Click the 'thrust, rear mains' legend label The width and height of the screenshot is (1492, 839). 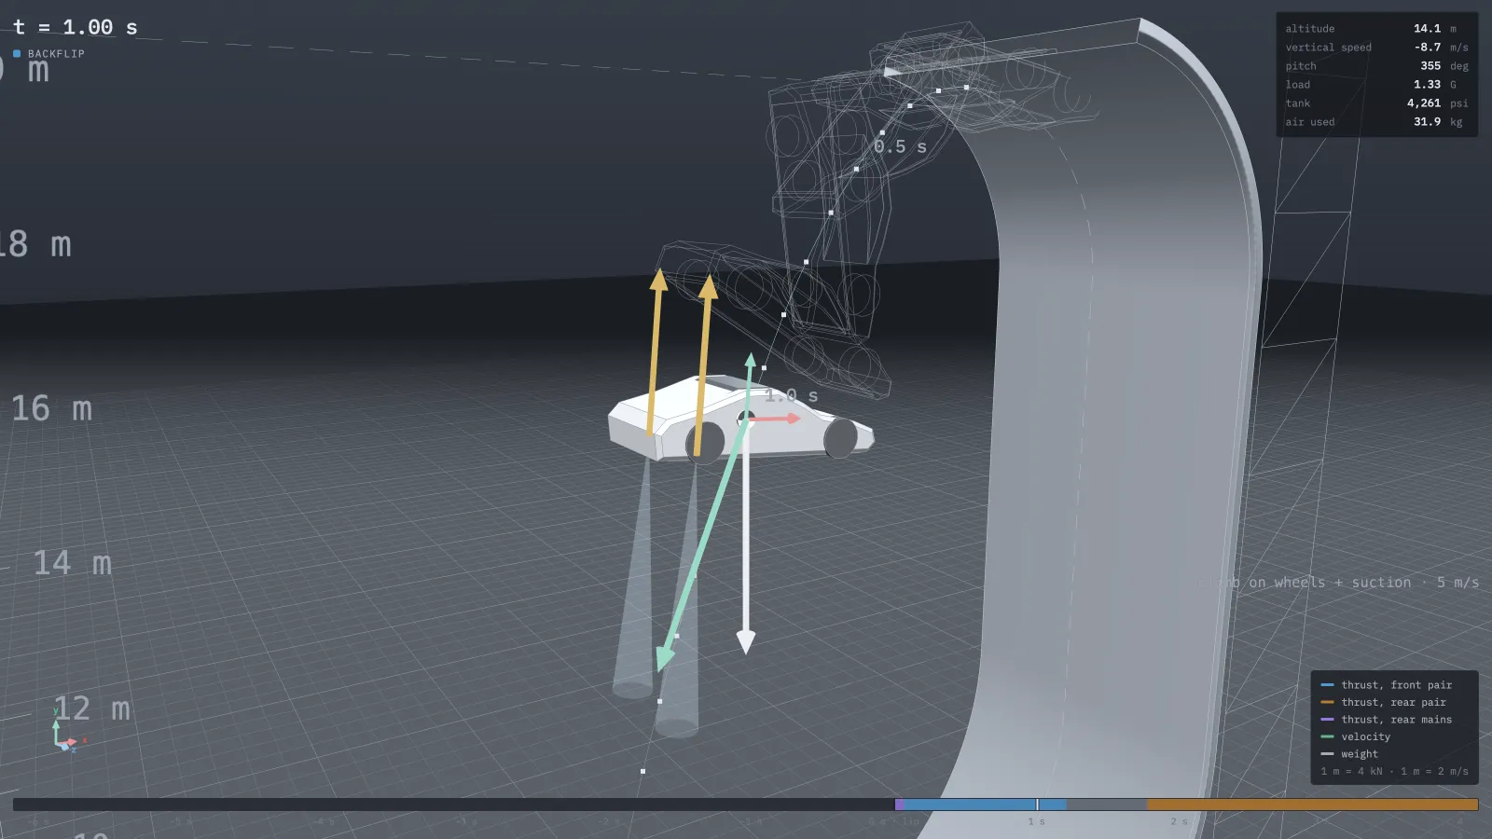[x=1396, y=720]
